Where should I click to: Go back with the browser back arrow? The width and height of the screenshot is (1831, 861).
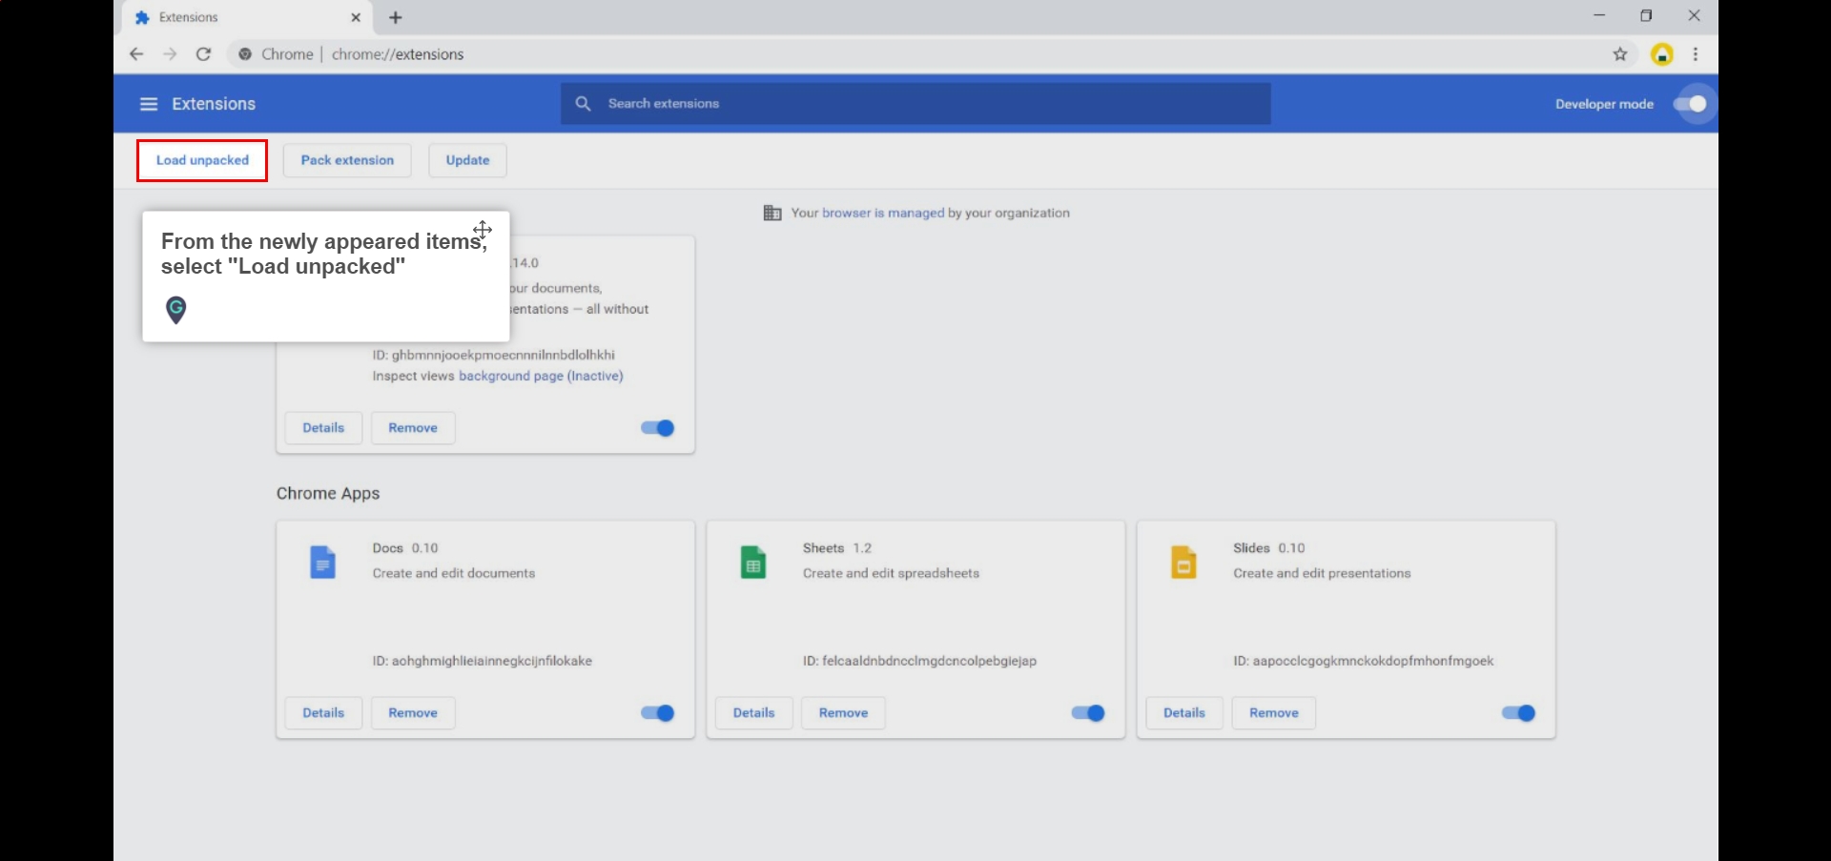(x=136, y=54)
